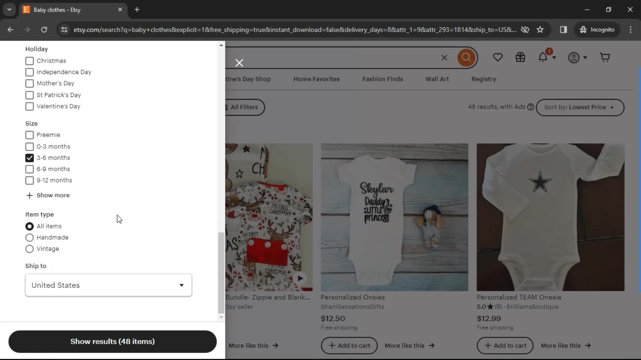This screenshot has height=360, width=641.
Task: Click the Etsy gift icon
Action: coord(520,58)
